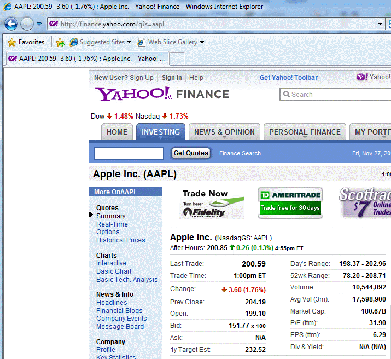Screen dimensions: 391x359
Task: Click the Dow index label
Action: tap(97, 116)
